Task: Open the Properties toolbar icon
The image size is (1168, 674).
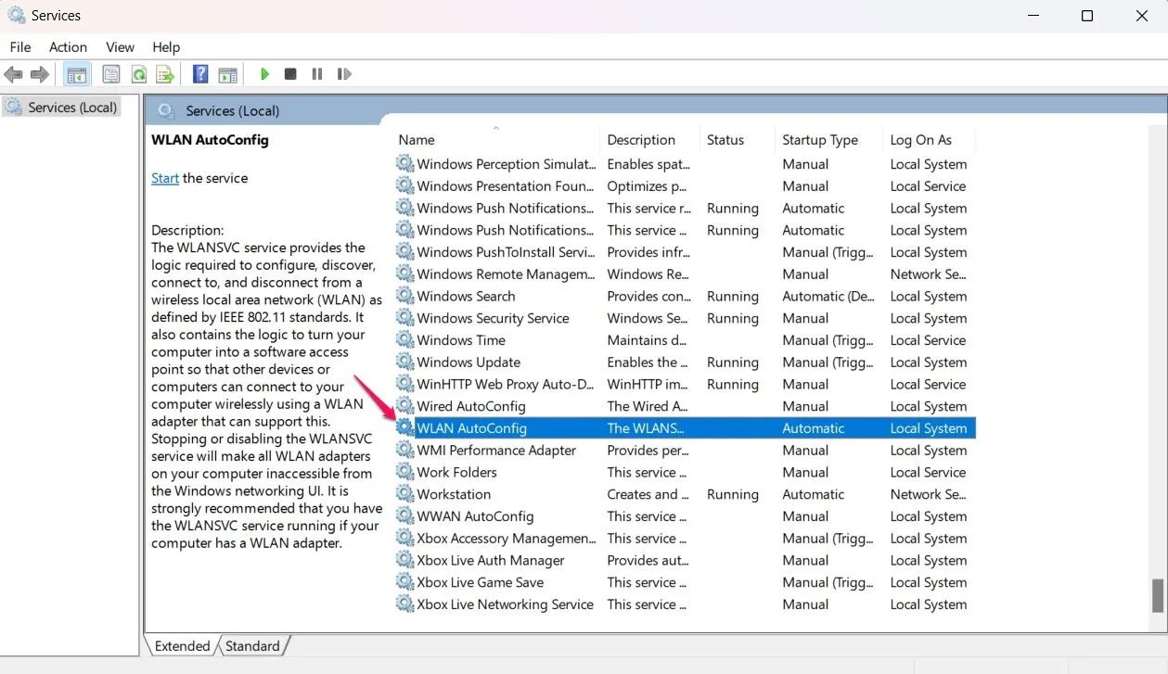Action: click(111, 74)
